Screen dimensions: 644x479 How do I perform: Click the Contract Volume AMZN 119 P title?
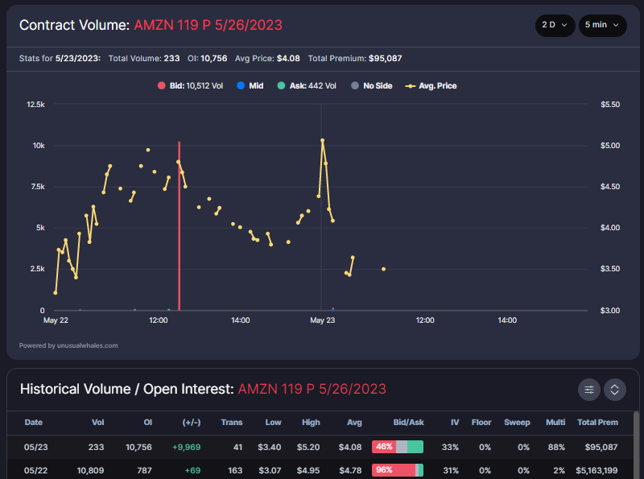(x=151, y=25)
